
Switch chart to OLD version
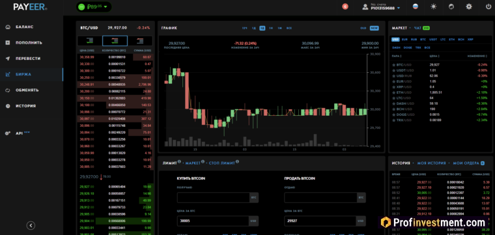click(x=363, y=28)
